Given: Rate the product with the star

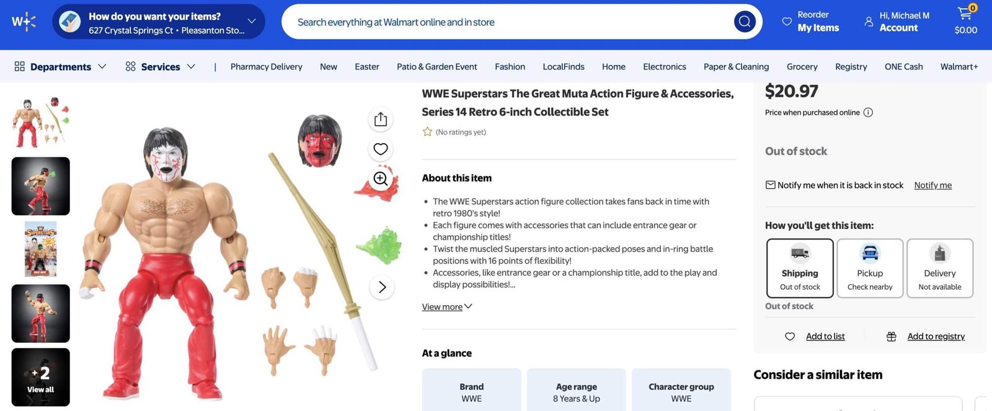Looking at the screenshot, I should [x=427, y=131].
